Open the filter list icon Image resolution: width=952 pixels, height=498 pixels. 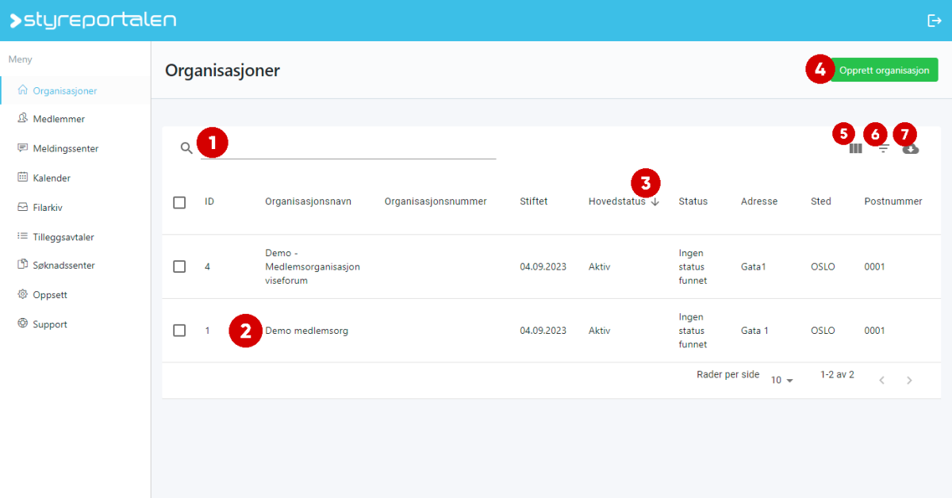(x=883, y=148)
